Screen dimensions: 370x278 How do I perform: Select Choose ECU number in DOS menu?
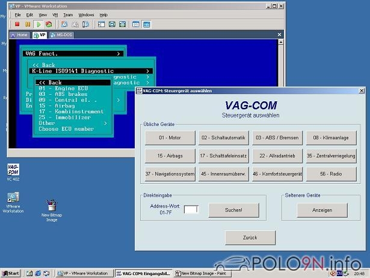[x=67, y=129]
